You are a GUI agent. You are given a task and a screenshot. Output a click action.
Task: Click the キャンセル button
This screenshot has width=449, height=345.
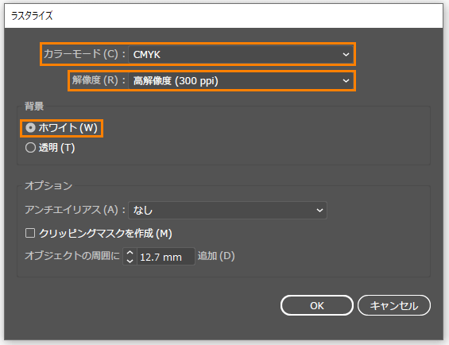click(x=394, y=305)
